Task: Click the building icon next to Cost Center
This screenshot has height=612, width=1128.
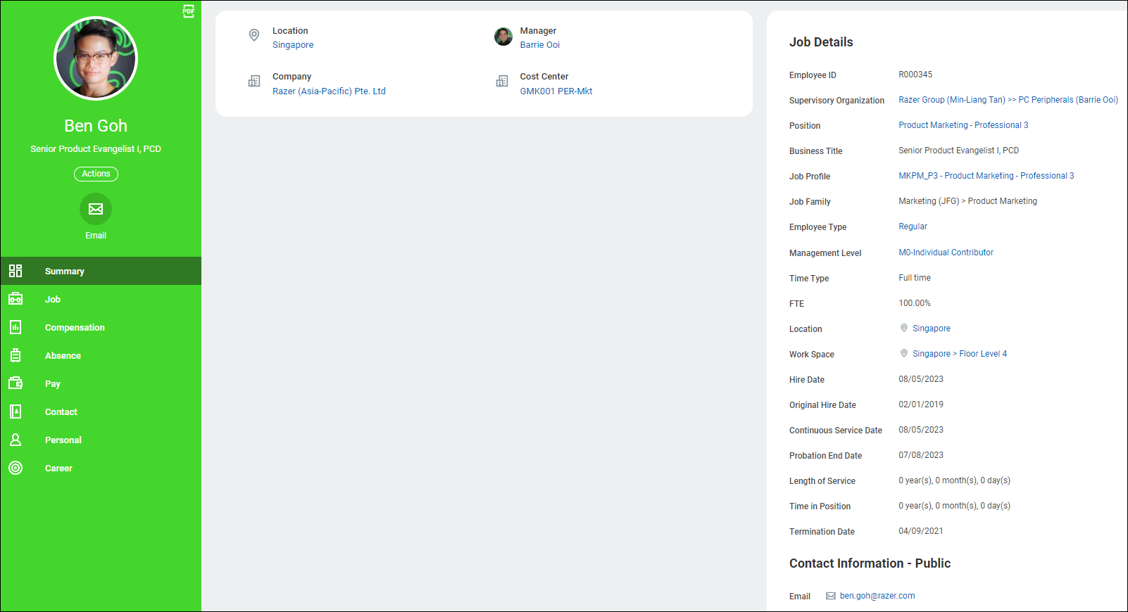Action: (x=502, y=82)
